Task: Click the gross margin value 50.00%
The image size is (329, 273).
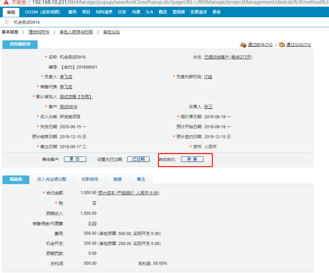Action: tap(160, 263)
